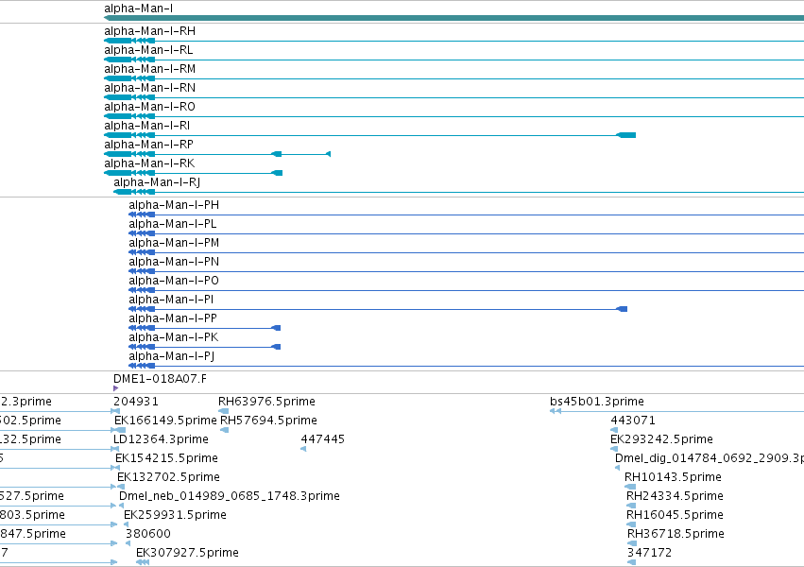The height and width of the screenshot is (567, 804).
Task: Select protein alpha-Man-I-PM label
Action: (x=174, y=243)
